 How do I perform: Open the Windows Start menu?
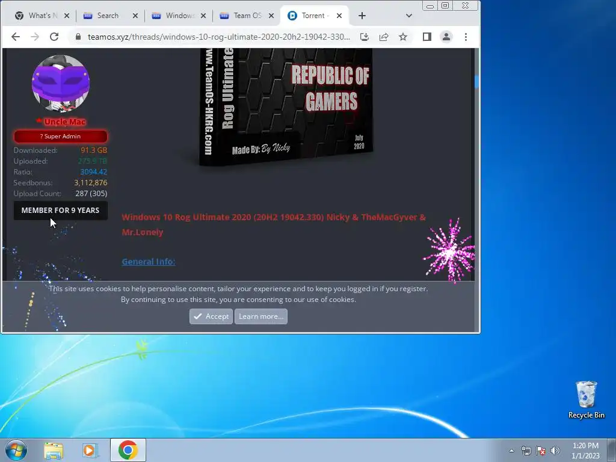[16, 450]
